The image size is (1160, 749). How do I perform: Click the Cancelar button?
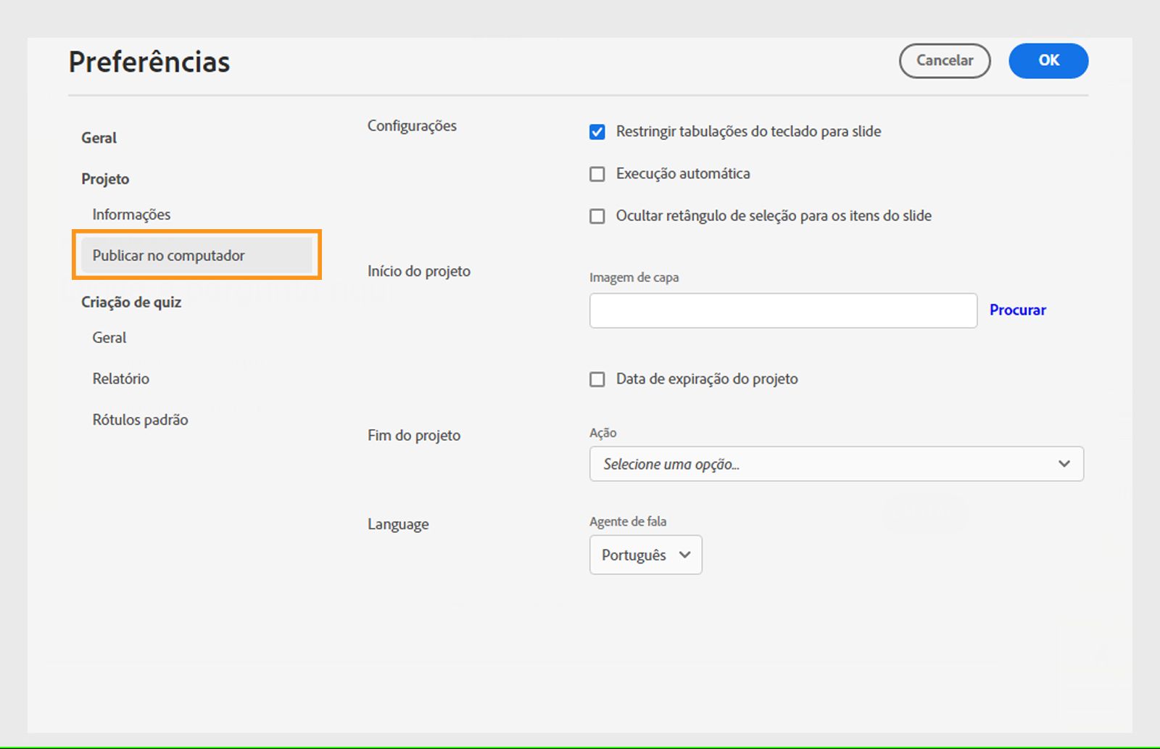[944, 61]
